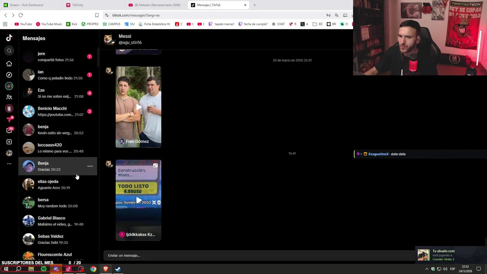Open chat with jere

[x=58, y=57]
